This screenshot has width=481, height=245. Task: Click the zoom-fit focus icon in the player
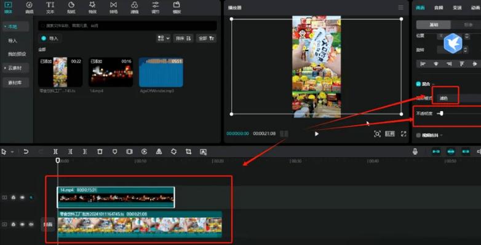pyautogui.click(x=377, y=134)
